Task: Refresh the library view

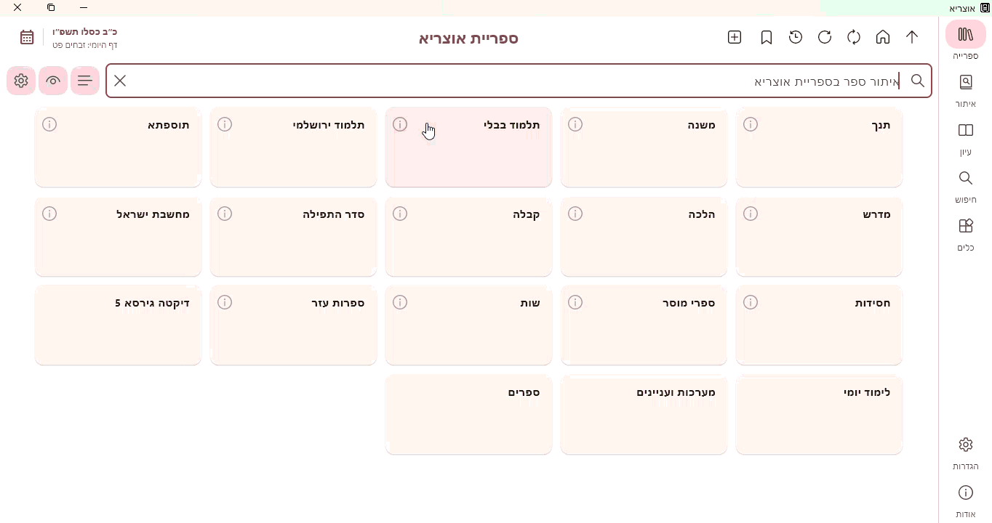Action: [x=825, y=37]
